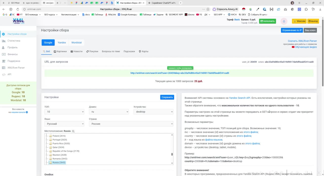
Task: Open the Язык dropdown
Action: pyautogui.click(x=64, y=124)
